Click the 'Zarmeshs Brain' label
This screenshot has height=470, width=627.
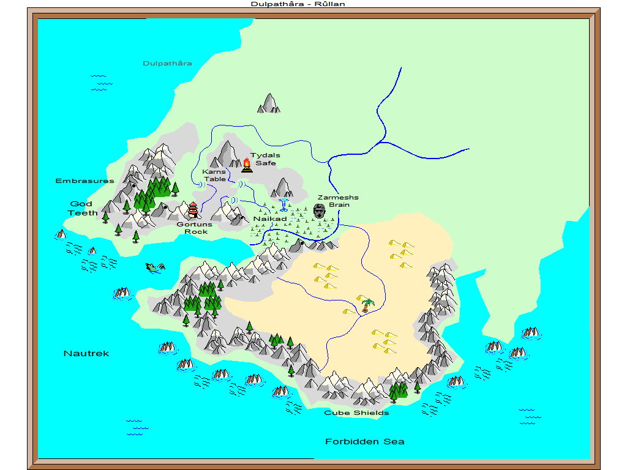click(338, 201)
